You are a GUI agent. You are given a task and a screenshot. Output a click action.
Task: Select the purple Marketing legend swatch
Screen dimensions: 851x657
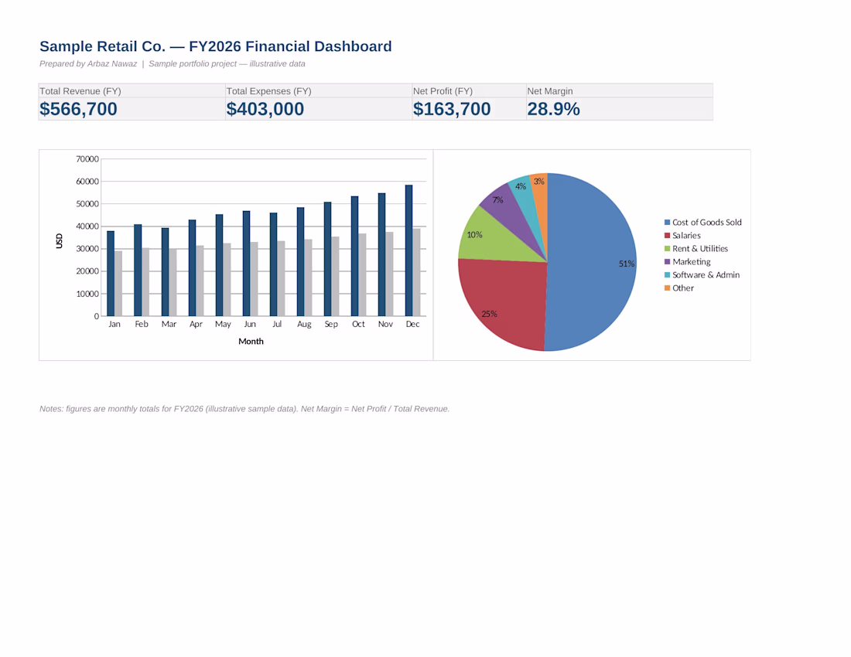(x=667, y=262)
